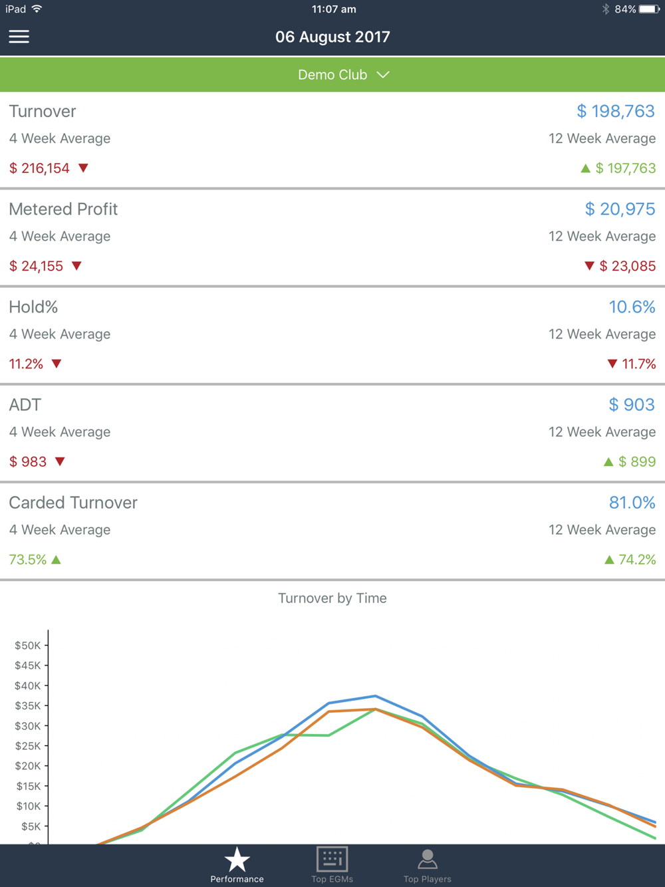Tap the battery icon in status bar
This screenshot has width=665, height=887.
click(x=649, y=9)
